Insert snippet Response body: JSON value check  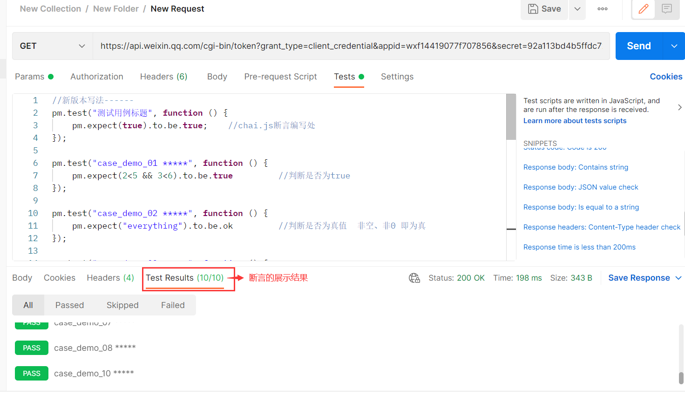581,187
